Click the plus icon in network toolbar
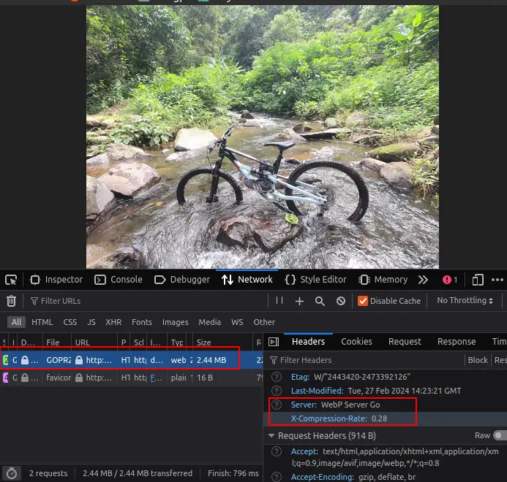The width and height of the screenshot is (507, 482). [x=299, y=301]
